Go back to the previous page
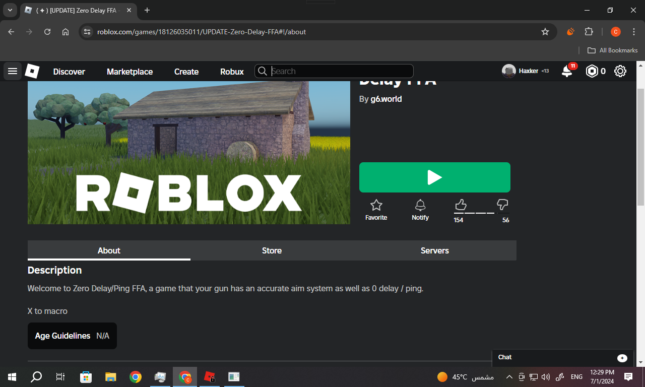 click(12, 32)
